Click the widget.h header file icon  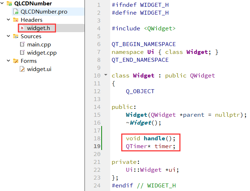[22, 28]
